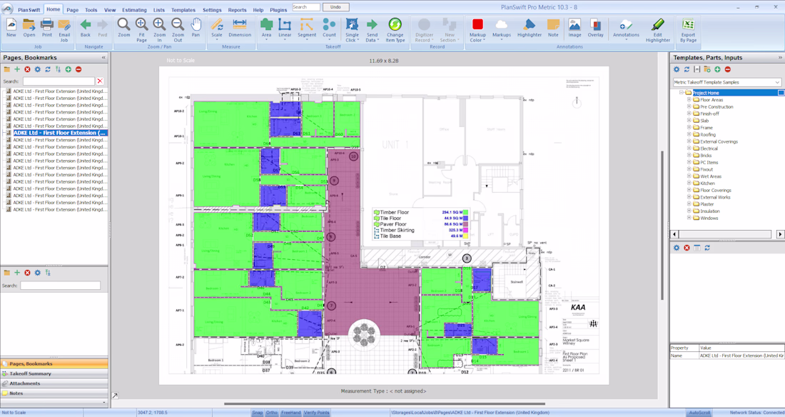Viewport: 785px width, 417px height.
Task: Open the Takeoff Summary panel
Action: tap(30, 373)
